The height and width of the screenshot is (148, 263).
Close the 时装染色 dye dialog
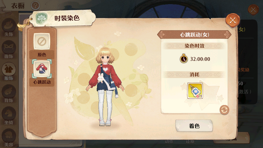pyautogui.click(x=233, y=21)
